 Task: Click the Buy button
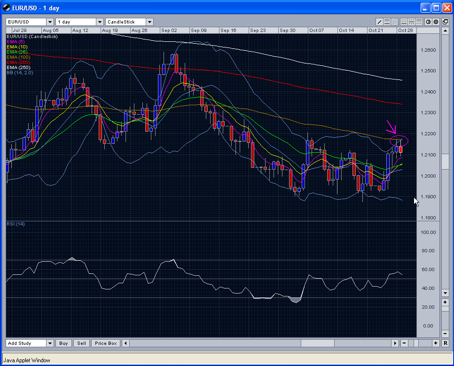point(63,343)
